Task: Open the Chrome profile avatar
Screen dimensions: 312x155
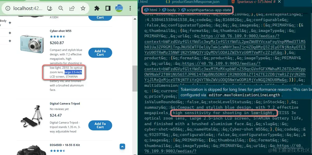Action: 119,8
